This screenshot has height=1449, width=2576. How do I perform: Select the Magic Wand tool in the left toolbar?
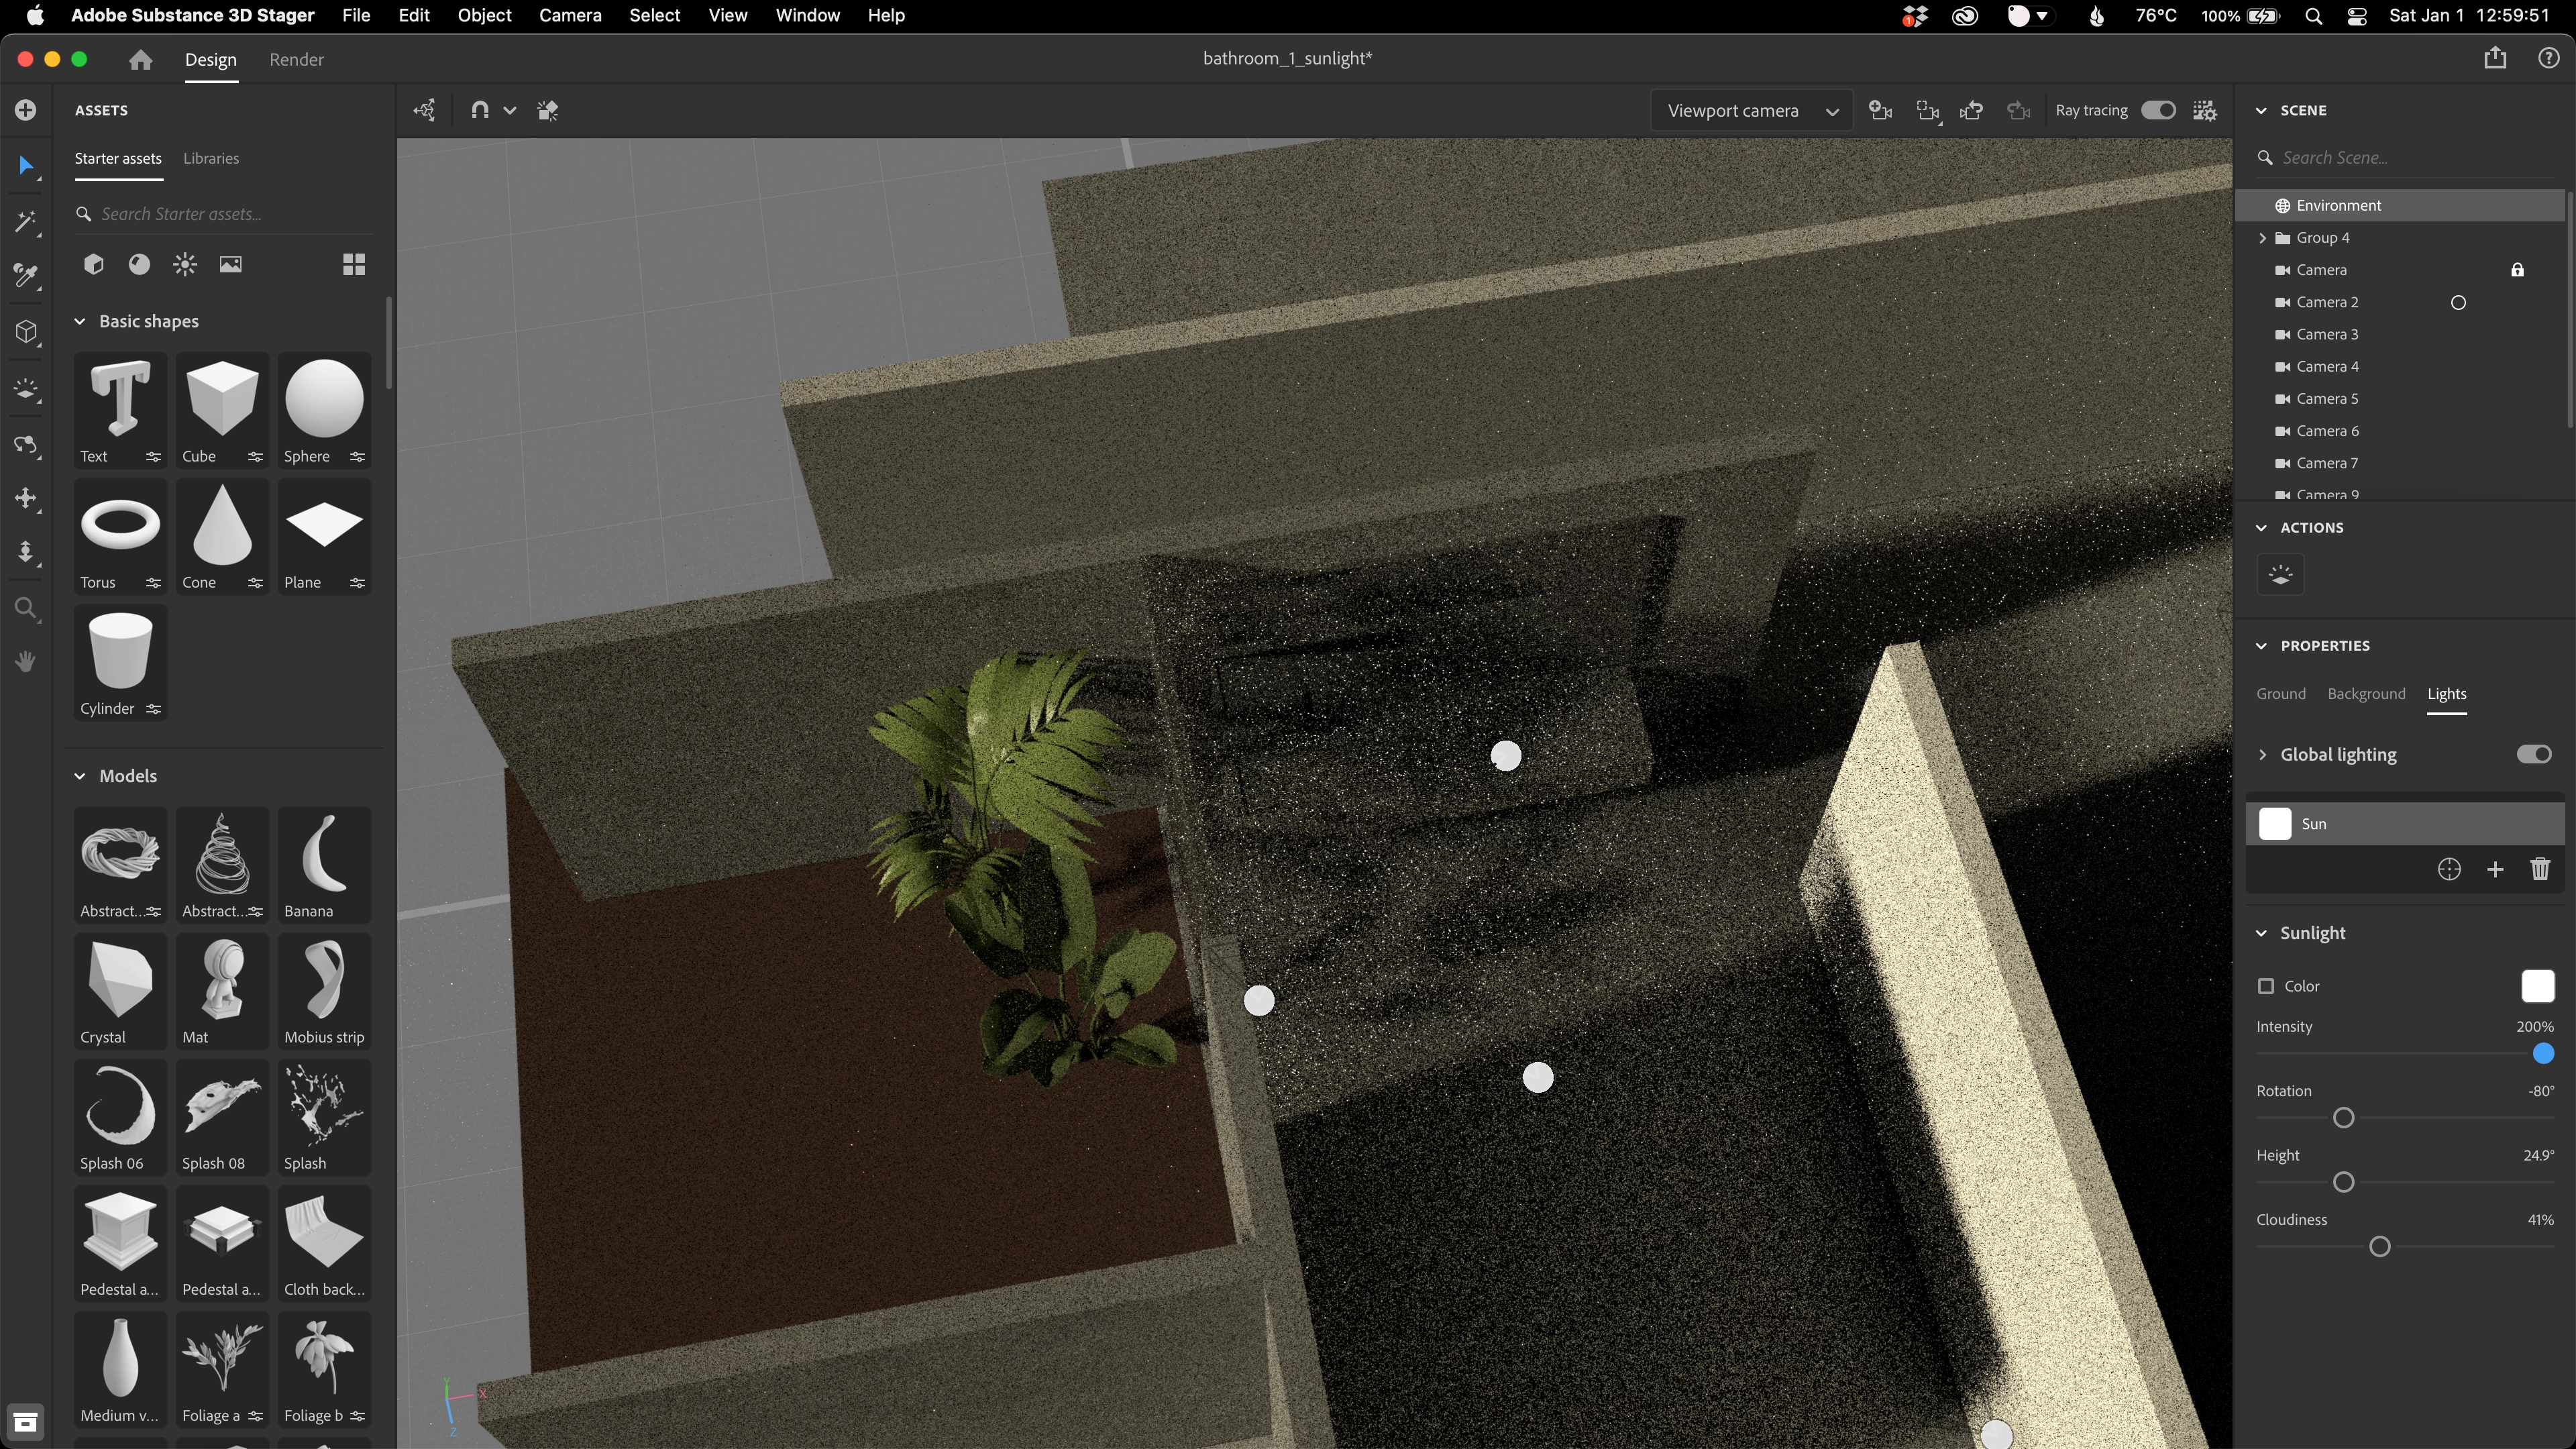click(x=26, y=221)
